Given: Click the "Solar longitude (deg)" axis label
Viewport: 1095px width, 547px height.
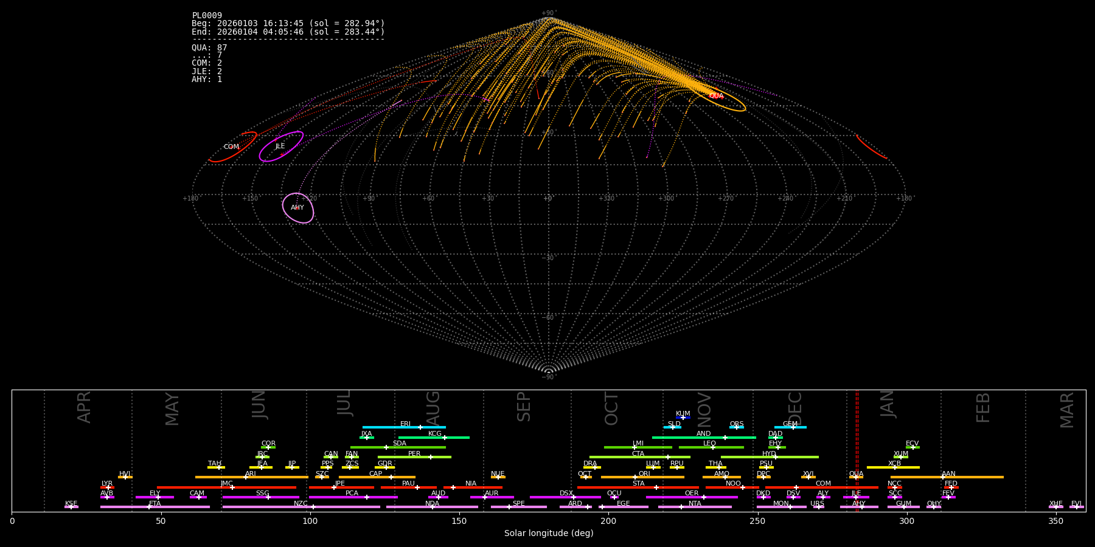Looking at the screenshot, I should click(x=549, y=534).
